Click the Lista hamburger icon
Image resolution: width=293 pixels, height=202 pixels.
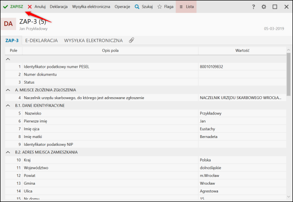(x=181, y=7)
